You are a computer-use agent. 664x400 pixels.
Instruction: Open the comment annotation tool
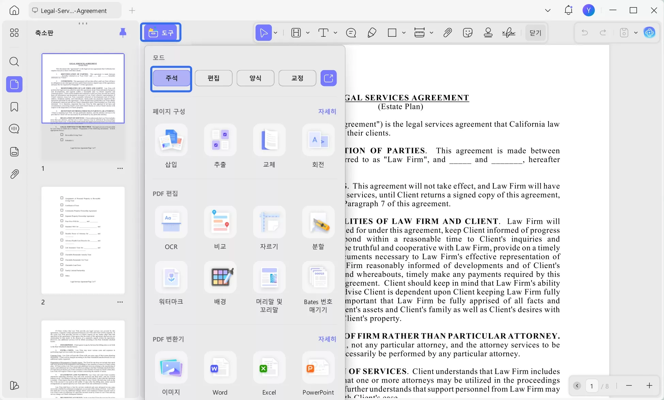pos(351,32)
